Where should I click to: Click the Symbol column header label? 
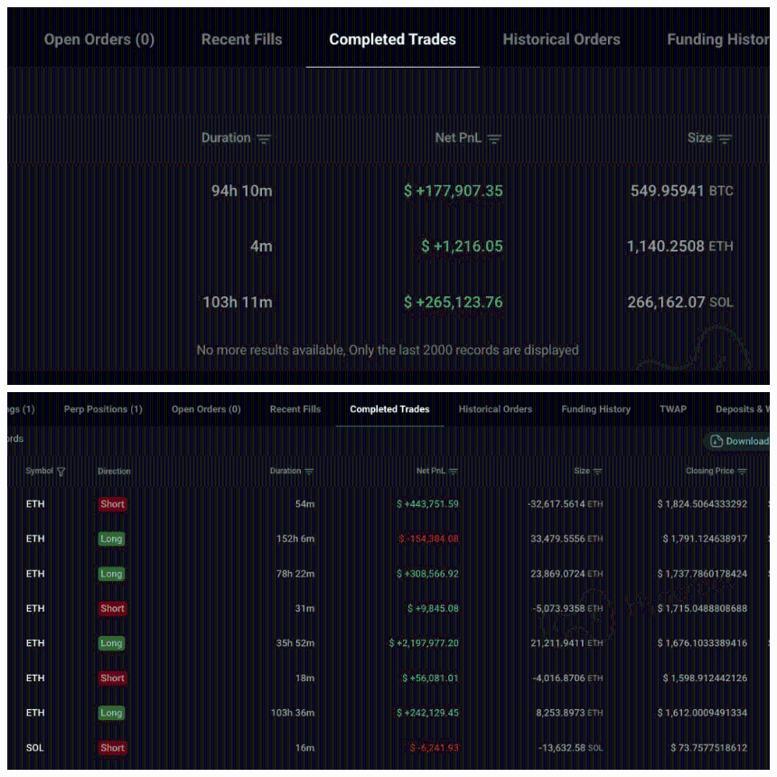(x=39, y=471)
